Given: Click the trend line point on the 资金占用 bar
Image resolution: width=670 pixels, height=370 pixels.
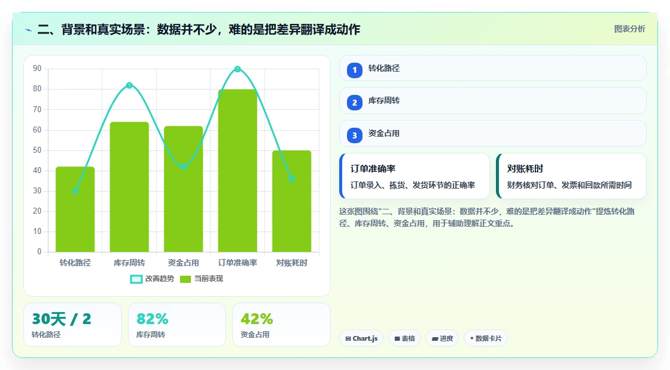Looking at the screenshot, I should (x=183, y=166).
